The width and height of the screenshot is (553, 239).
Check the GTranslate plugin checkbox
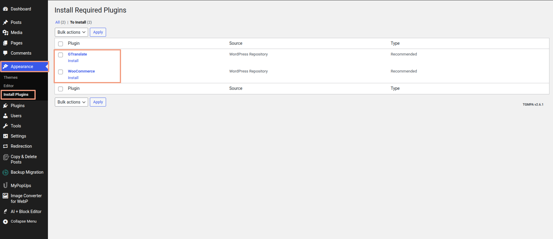(61, 55)
